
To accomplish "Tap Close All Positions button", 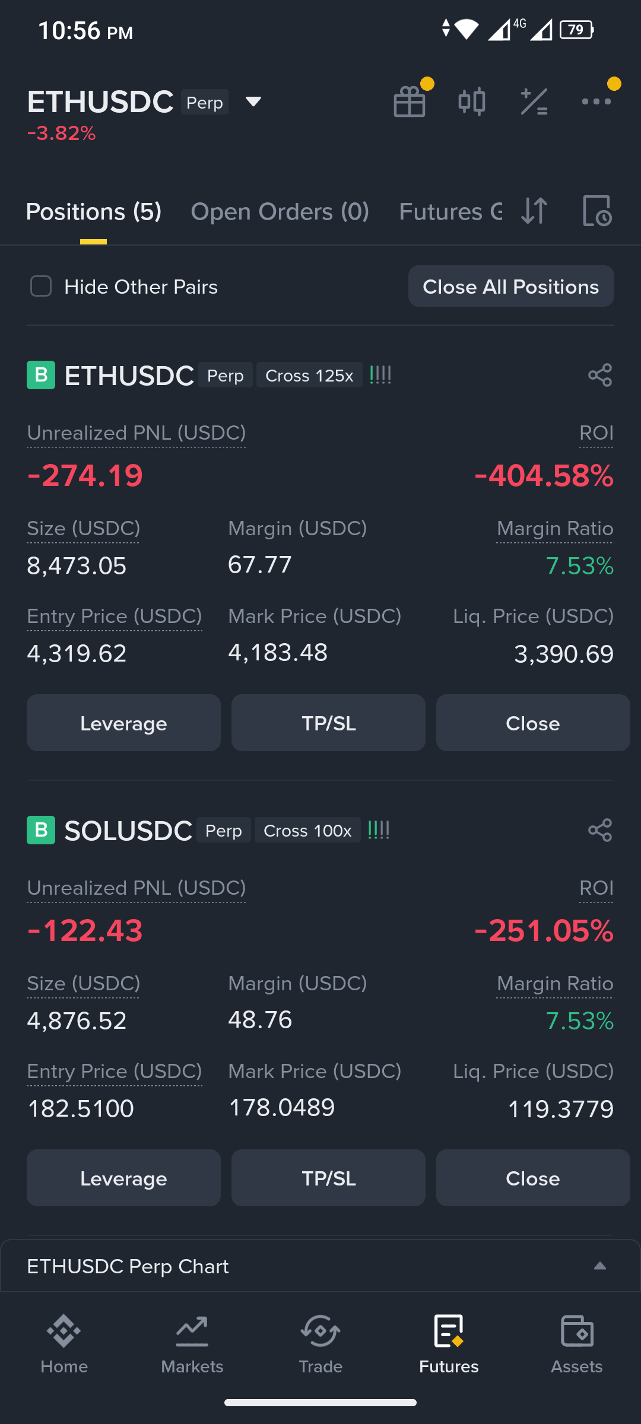I will coord(511,287).
